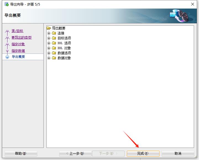Screen dimensions: 199x160
Task: Expand the 连接 tree node
Action: (49, 33)
